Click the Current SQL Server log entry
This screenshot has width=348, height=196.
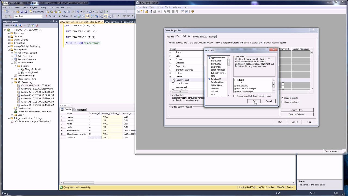36,85
